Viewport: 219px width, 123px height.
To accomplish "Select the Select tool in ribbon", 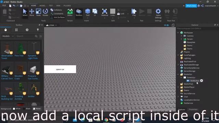I will pyautogui.click(x=25, y=12).
